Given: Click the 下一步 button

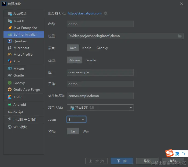Looking at the screenshot, I should [122, 161].
